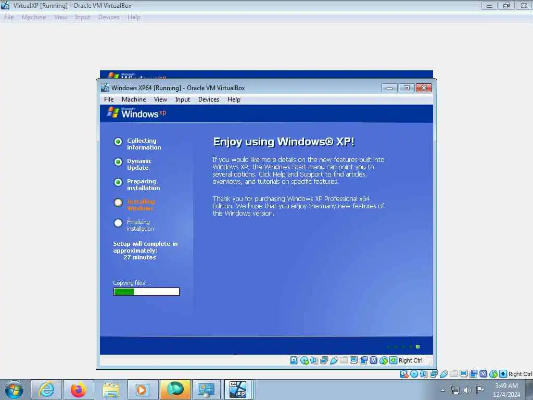Click optical drive icon in Windows XP64 status bar
533x400 pixels.
coord(304,360)
